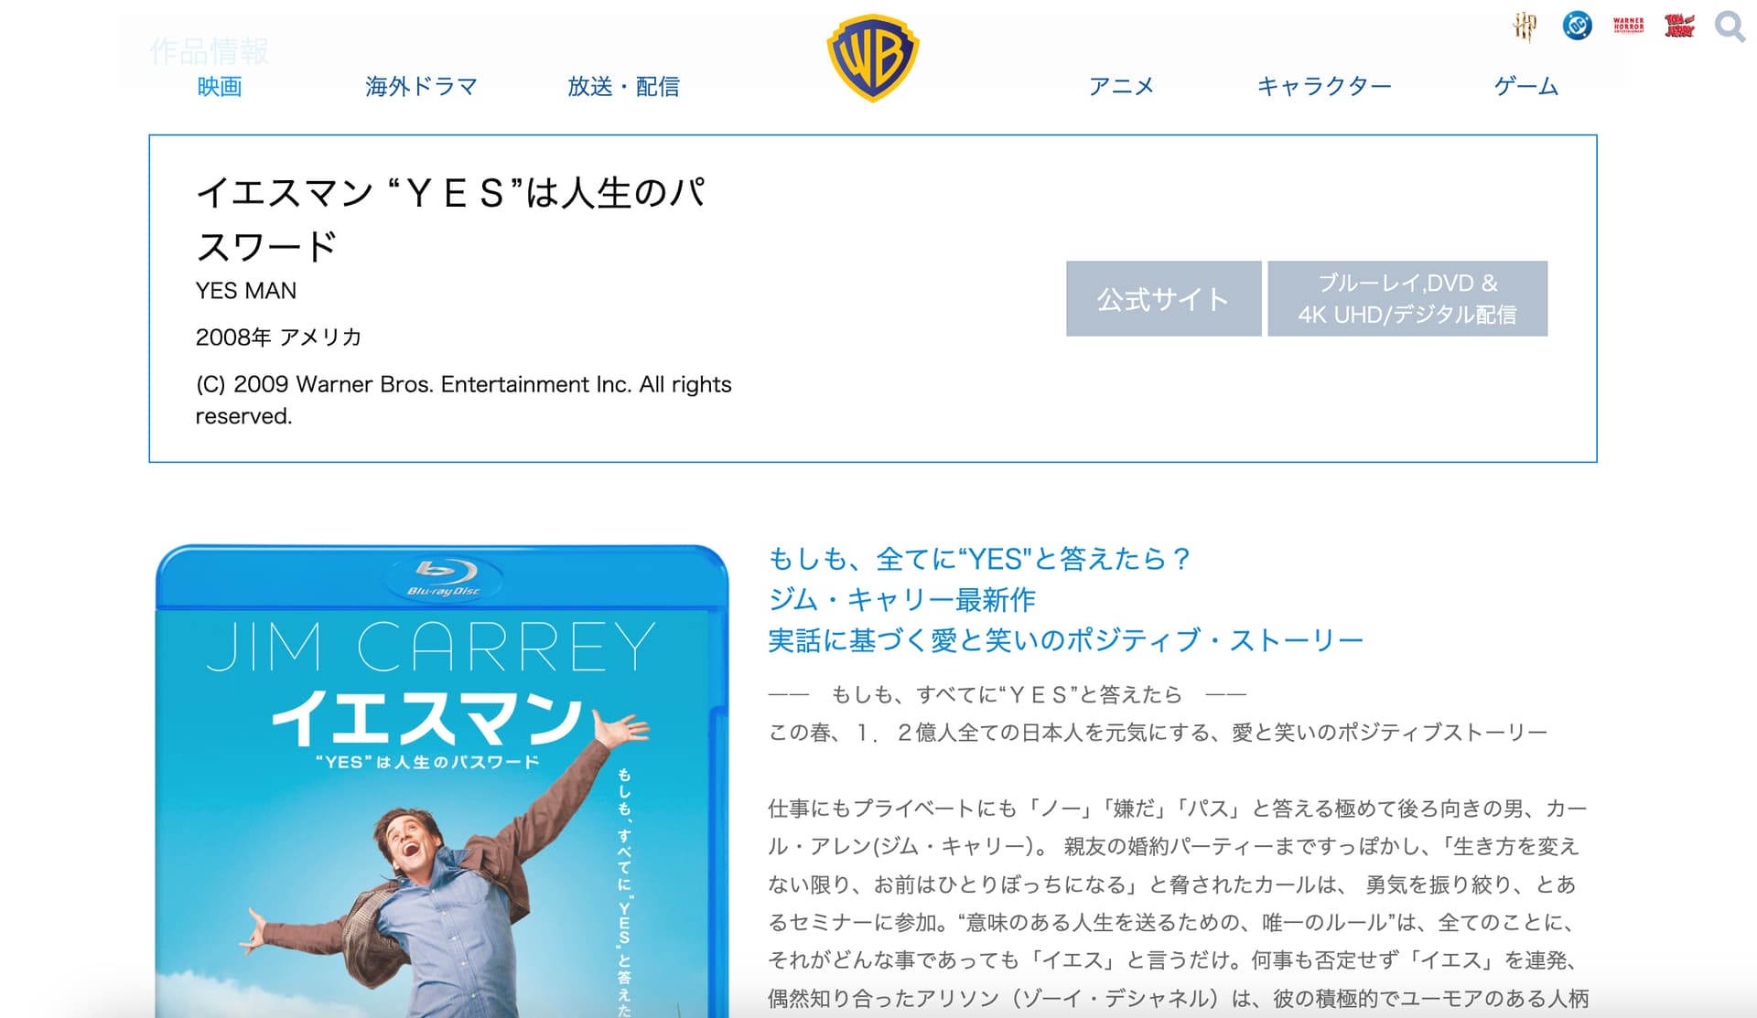Open the 海外ドラマ menu
The height and width of the screenshot is (1018, 1757).
pyautogui.click(x=422, y=86)
